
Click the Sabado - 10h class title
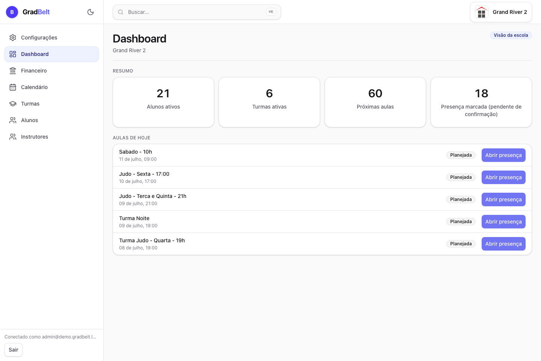pyautogui.click(x=136, y=152)
